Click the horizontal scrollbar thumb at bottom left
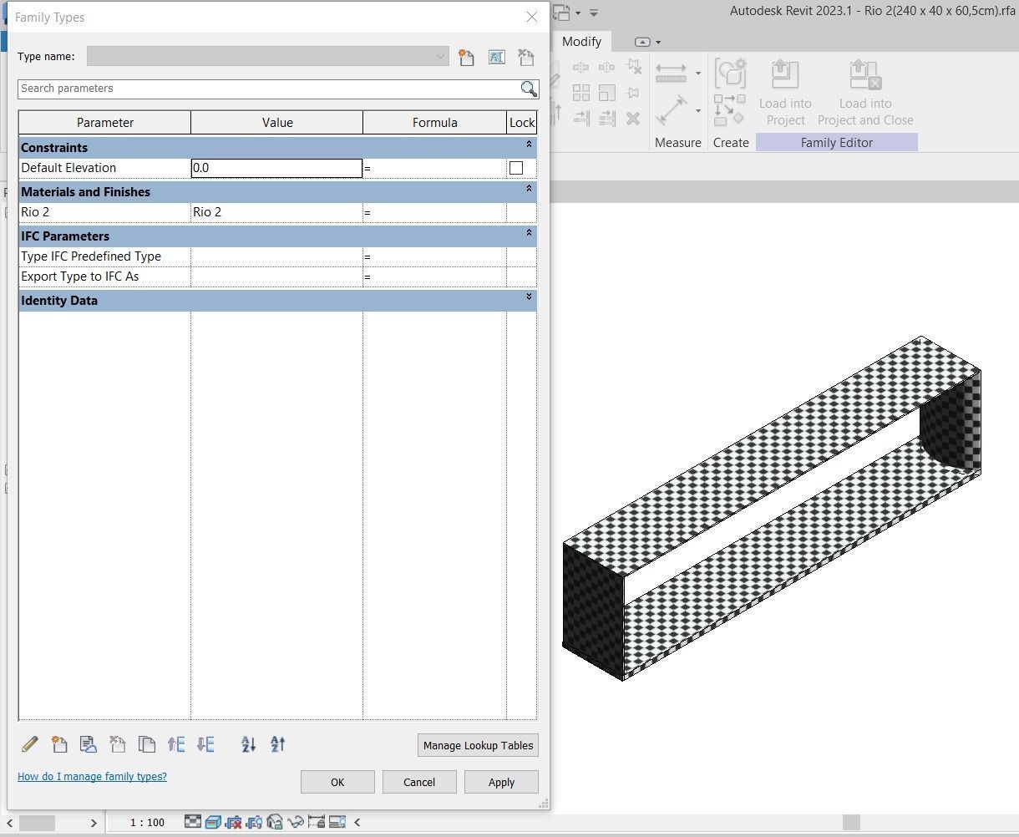 pyautogui.click(x=37, y=823)
